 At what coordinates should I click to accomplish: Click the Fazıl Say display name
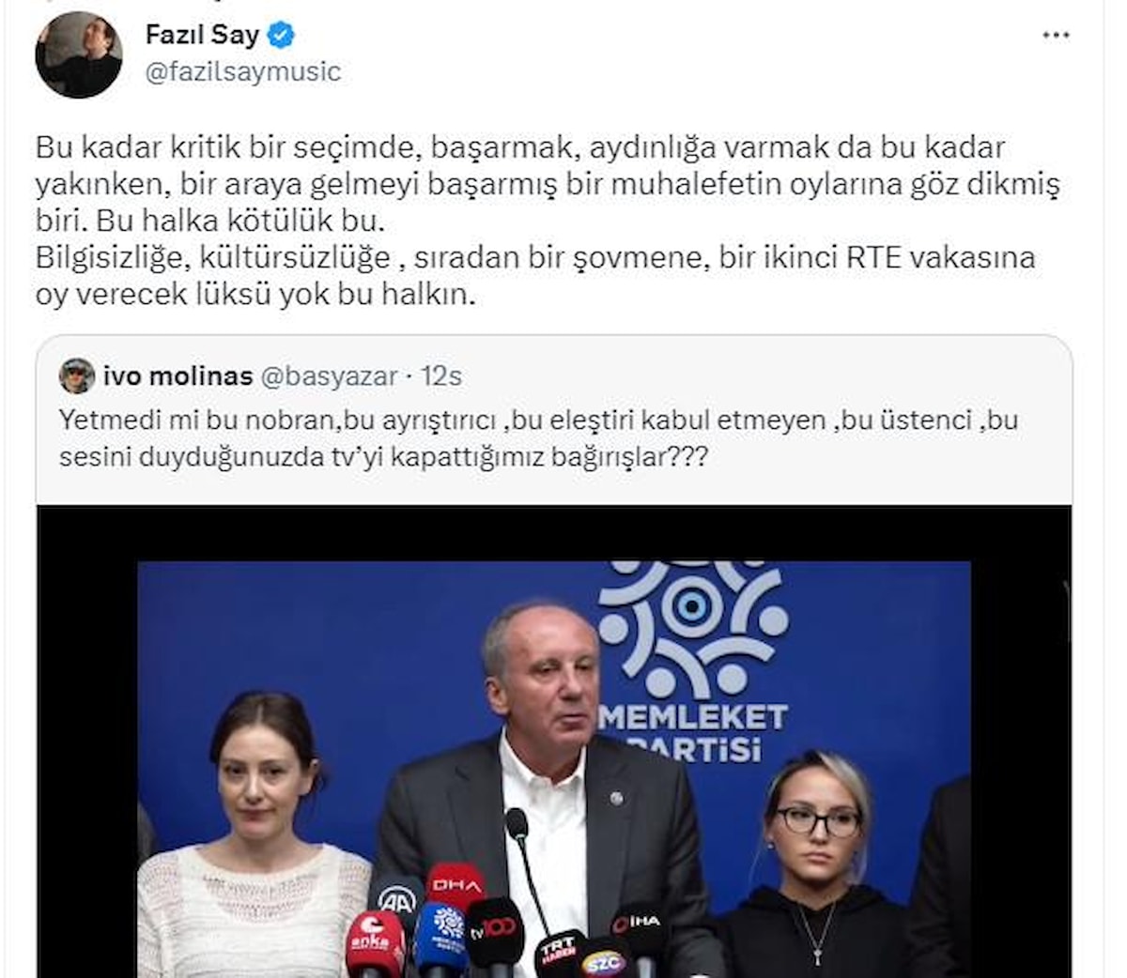coord(202,36)
